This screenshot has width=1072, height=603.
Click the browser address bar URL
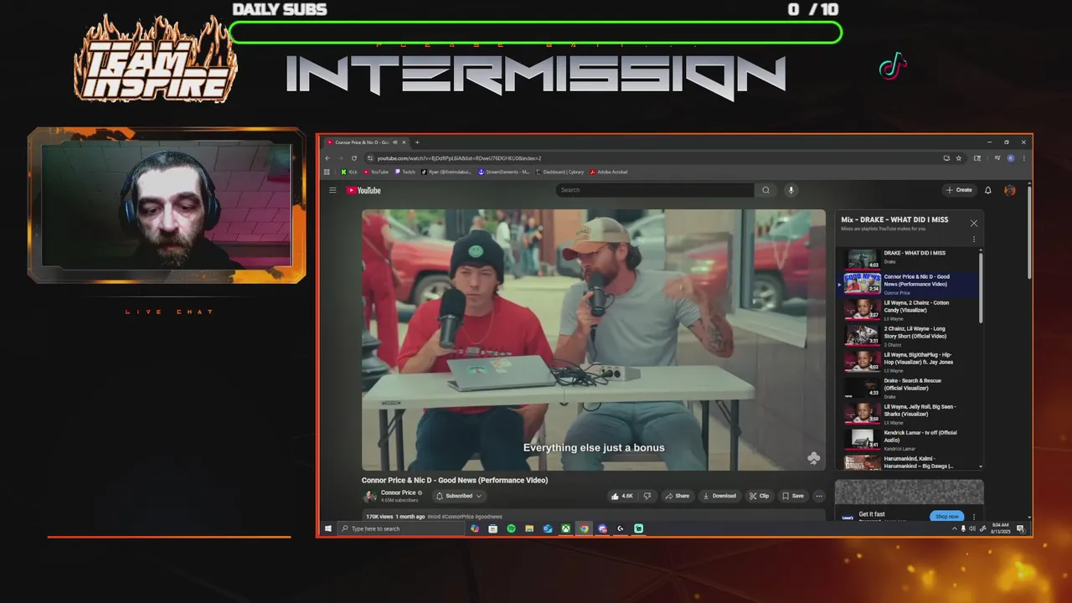[x=459, y=158]
